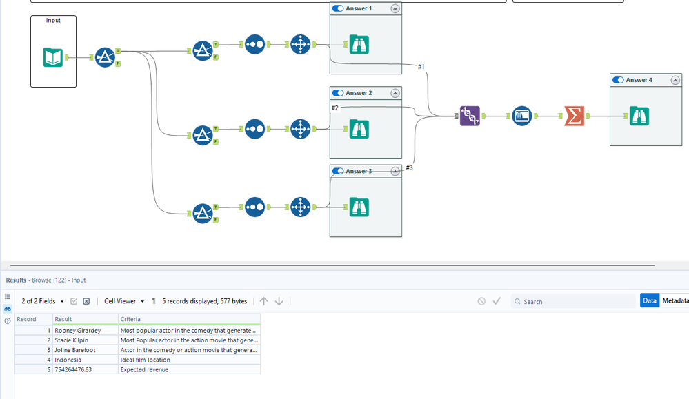Click the Browse tool inside Answer 4
Image resolution: width=689 pixels, height=399 pixels.
(x=639, y=116)
